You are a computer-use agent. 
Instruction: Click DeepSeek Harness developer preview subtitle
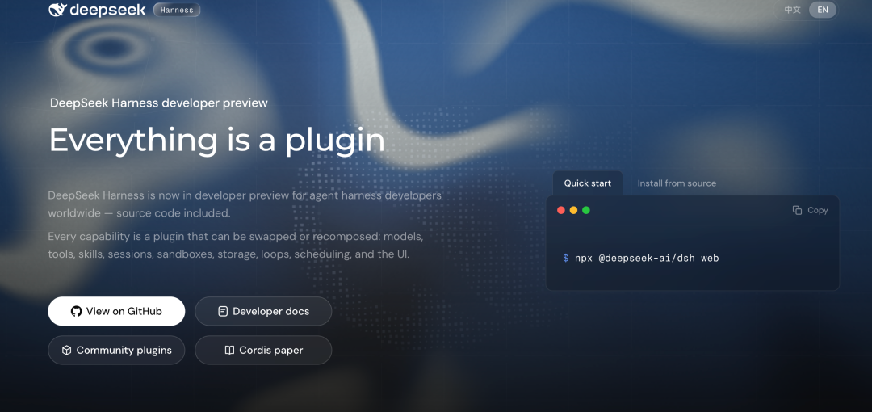click(159, 103)
